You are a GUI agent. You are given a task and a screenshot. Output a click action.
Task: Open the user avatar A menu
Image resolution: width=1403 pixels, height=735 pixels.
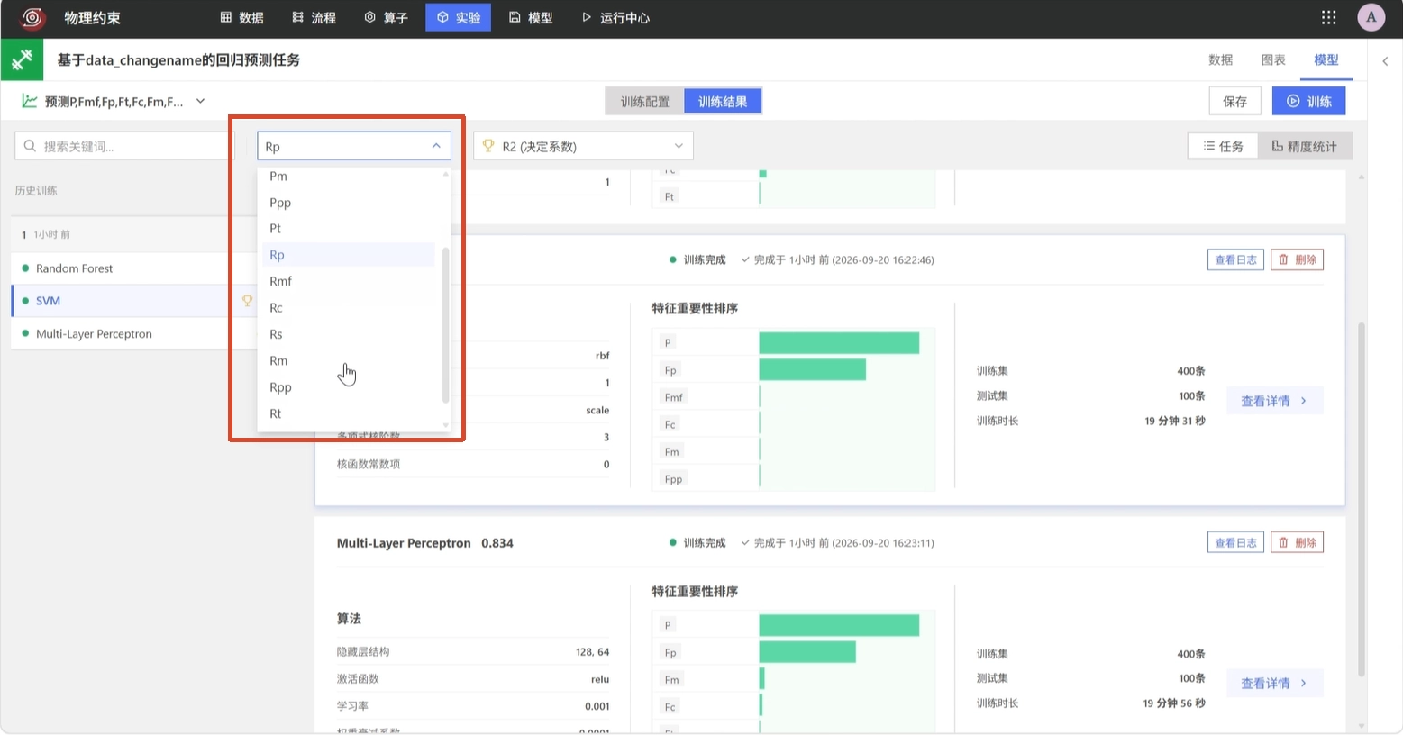(1371, 17)
